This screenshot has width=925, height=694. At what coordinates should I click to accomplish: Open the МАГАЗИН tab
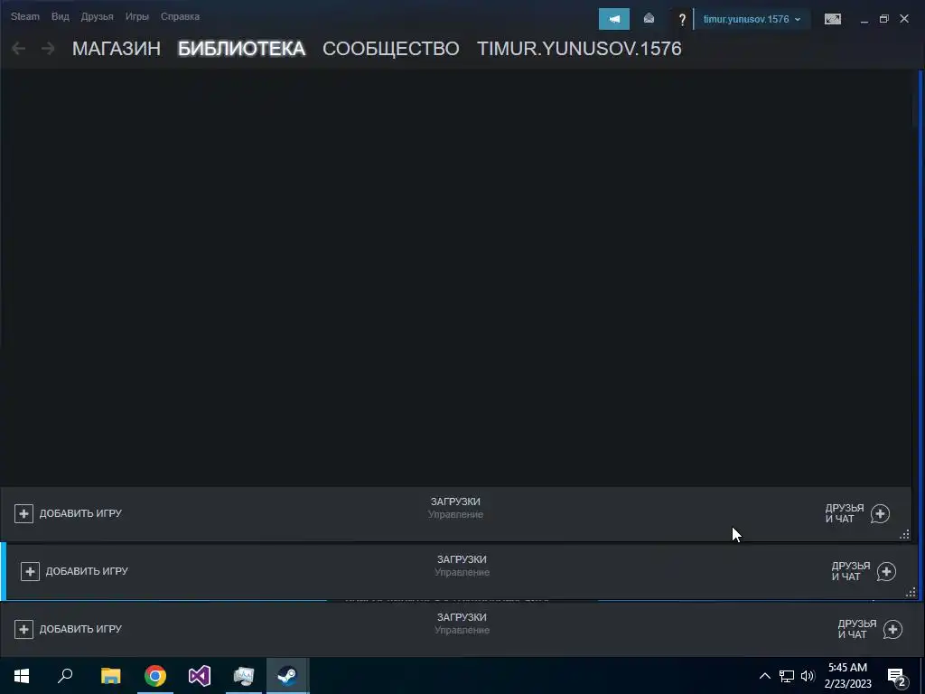pos(117,49)
